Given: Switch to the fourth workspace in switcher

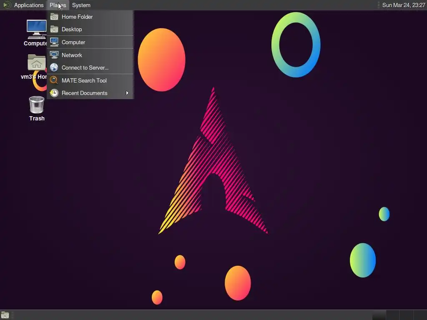Looking at the screenshot, I should tap(420, 315).
